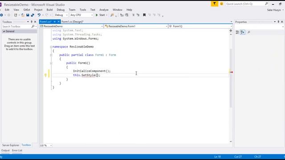
Task: Close the Properties panel
Action: pyautogui.click(x=282, y=22)
